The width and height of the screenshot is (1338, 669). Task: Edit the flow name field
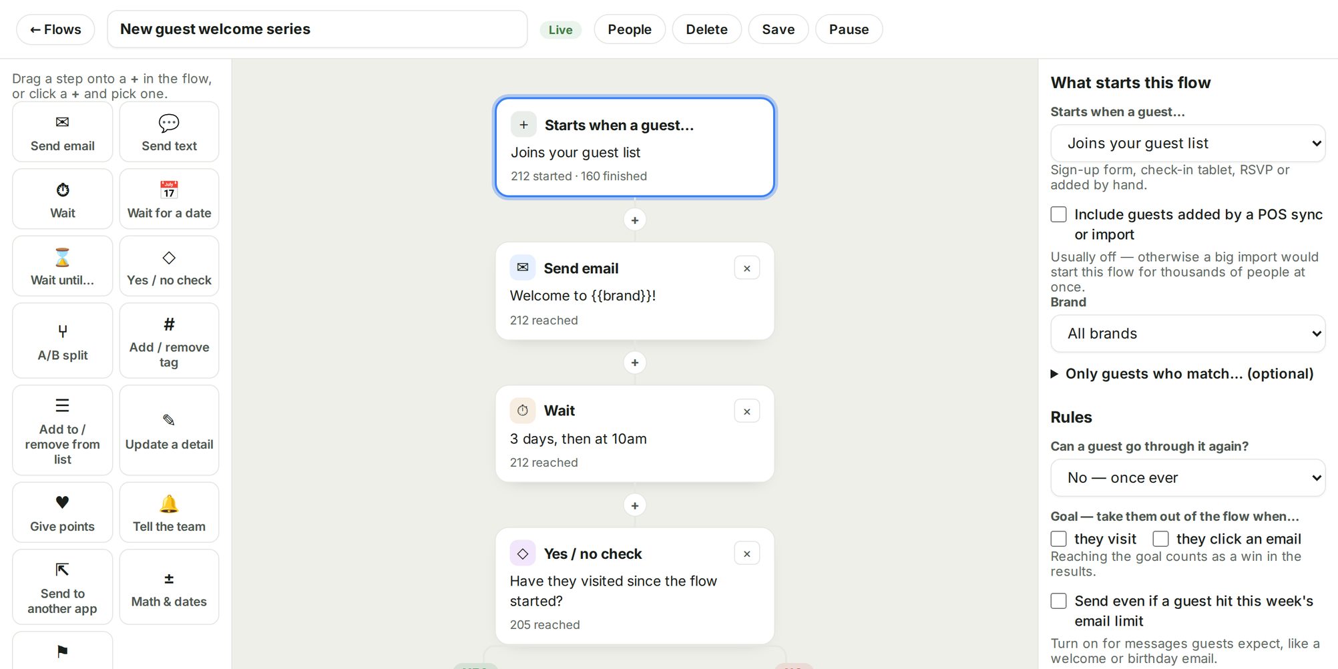pyautogui.click(x=317, y=29)
